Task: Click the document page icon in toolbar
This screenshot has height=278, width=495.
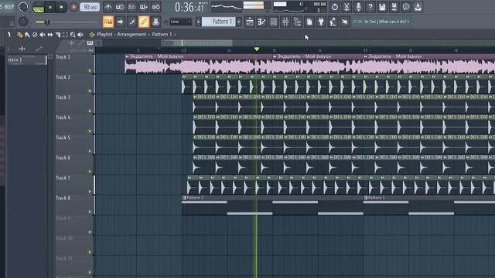Action: click(309, 22)
